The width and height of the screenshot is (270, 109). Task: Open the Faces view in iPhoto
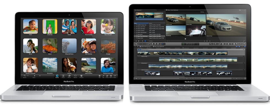click(x=63, y=76)
